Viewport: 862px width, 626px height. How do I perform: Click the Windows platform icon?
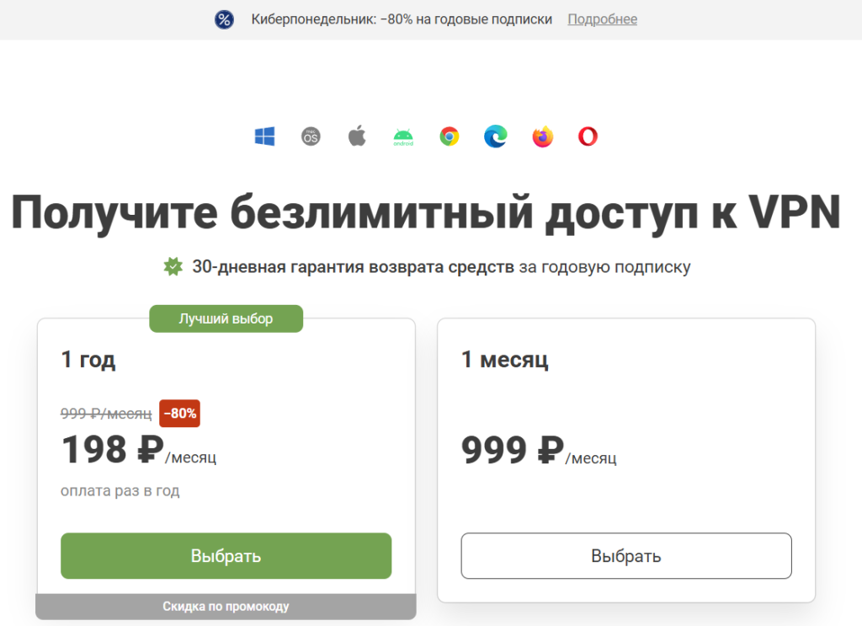coord(265,136)
